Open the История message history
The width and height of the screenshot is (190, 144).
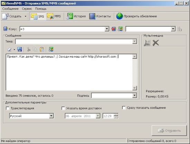click(76, 16)
